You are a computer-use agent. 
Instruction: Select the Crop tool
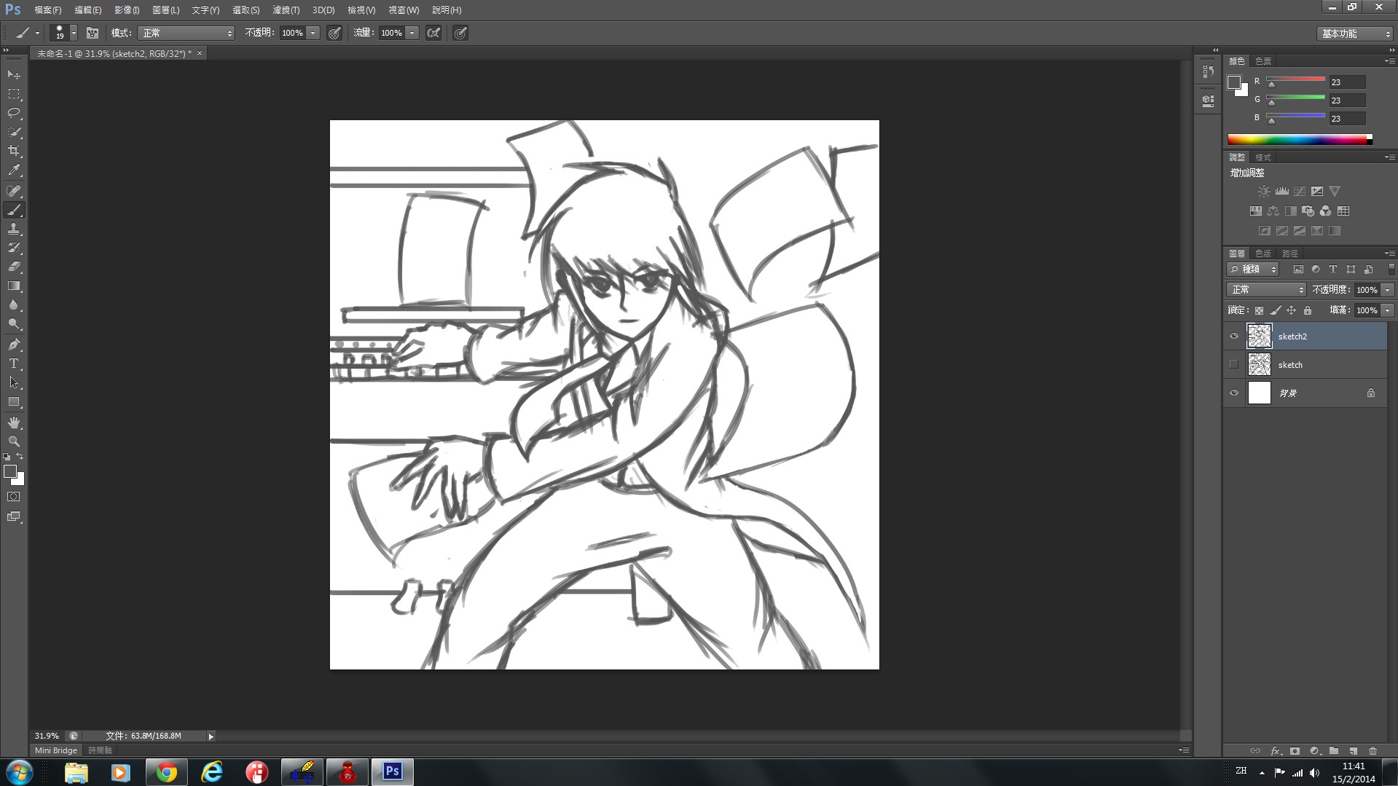pos(14,151)
